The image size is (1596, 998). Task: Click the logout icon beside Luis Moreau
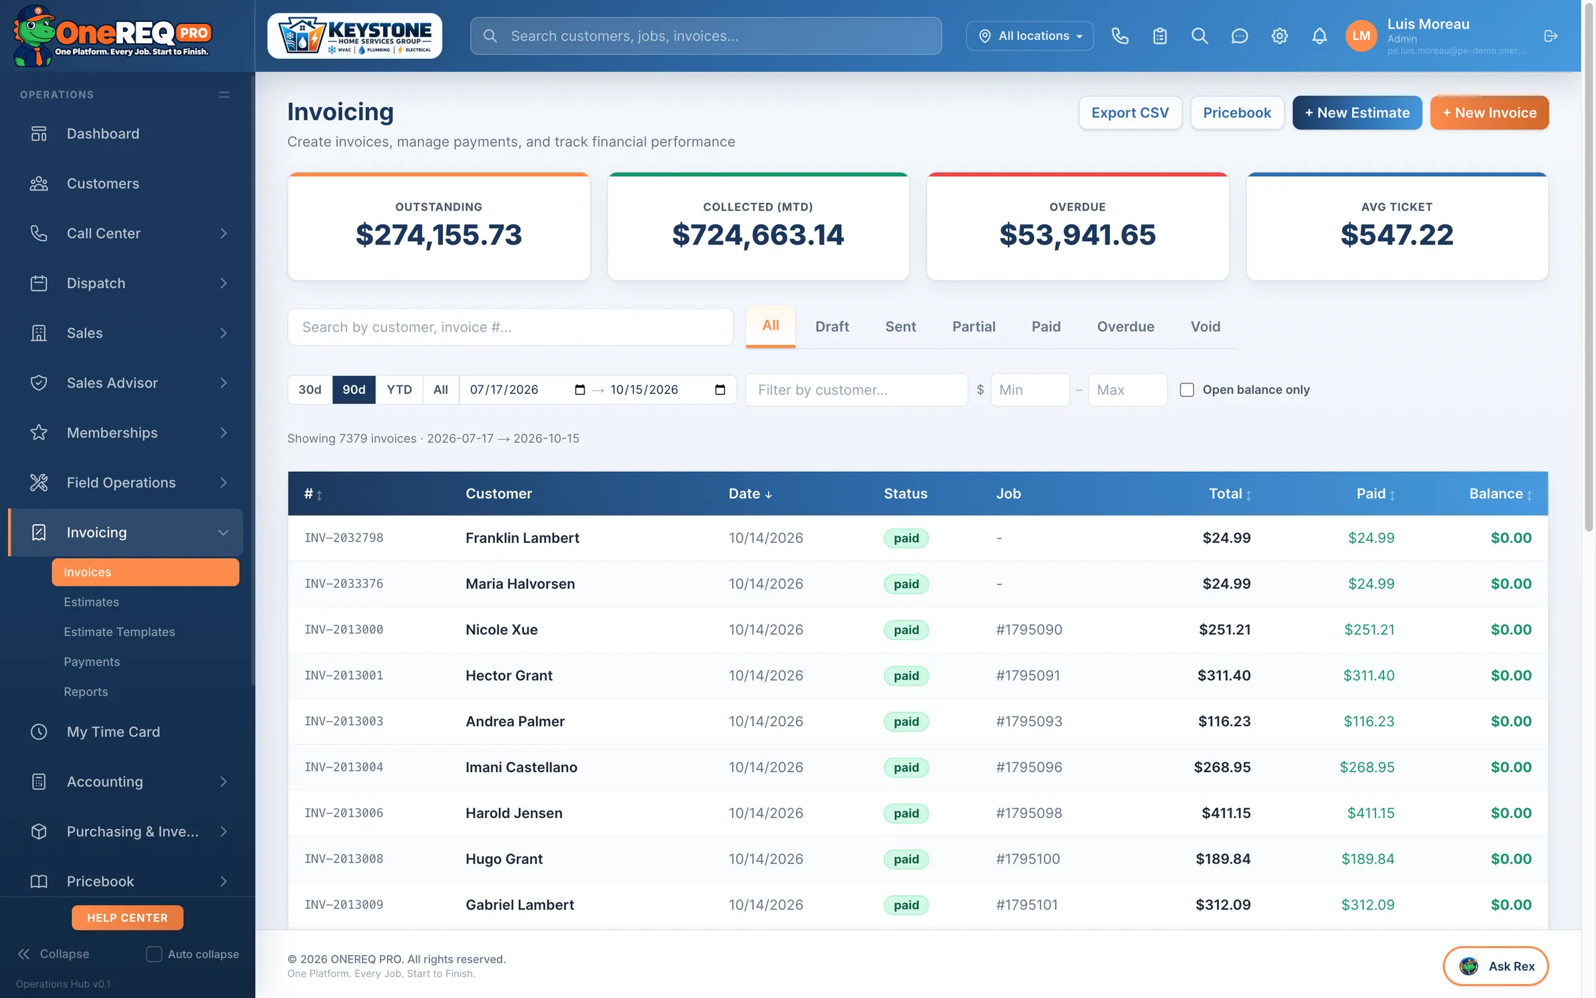1551,36
